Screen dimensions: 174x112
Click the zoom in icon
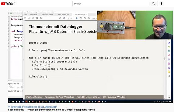[x=89, y=18]
